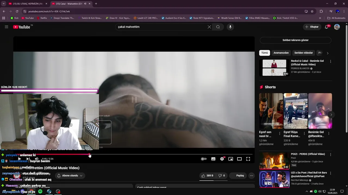Screen dimensions: 348x195
Task: Open Discord tray icon
Action: 311,191
